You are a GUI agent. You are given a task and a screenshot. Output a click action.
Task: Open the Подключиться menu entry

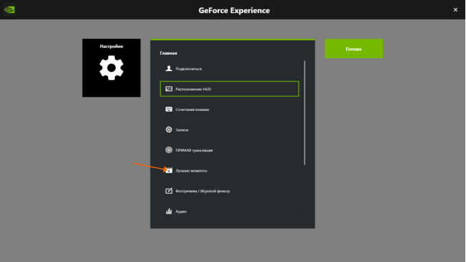click(229, 68)
